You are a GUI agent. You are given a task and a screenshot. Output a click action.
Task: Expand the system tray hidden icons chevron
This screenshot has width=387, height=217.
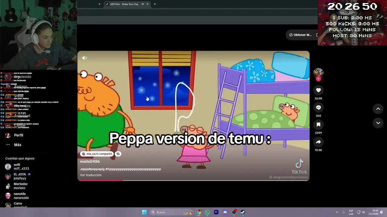tap(337, 212)
